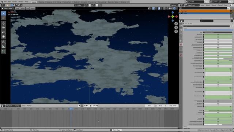Jump to the end frame

[97, 106]
